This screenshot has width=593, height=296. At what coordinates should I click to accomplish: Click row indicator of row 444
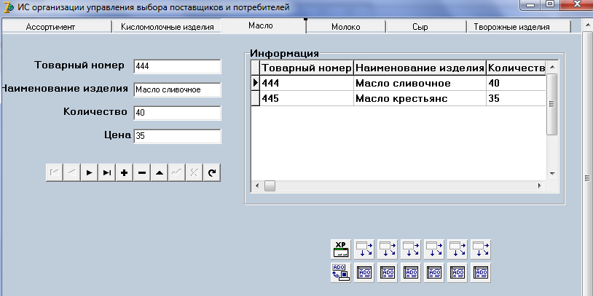[x=256, y=83]
